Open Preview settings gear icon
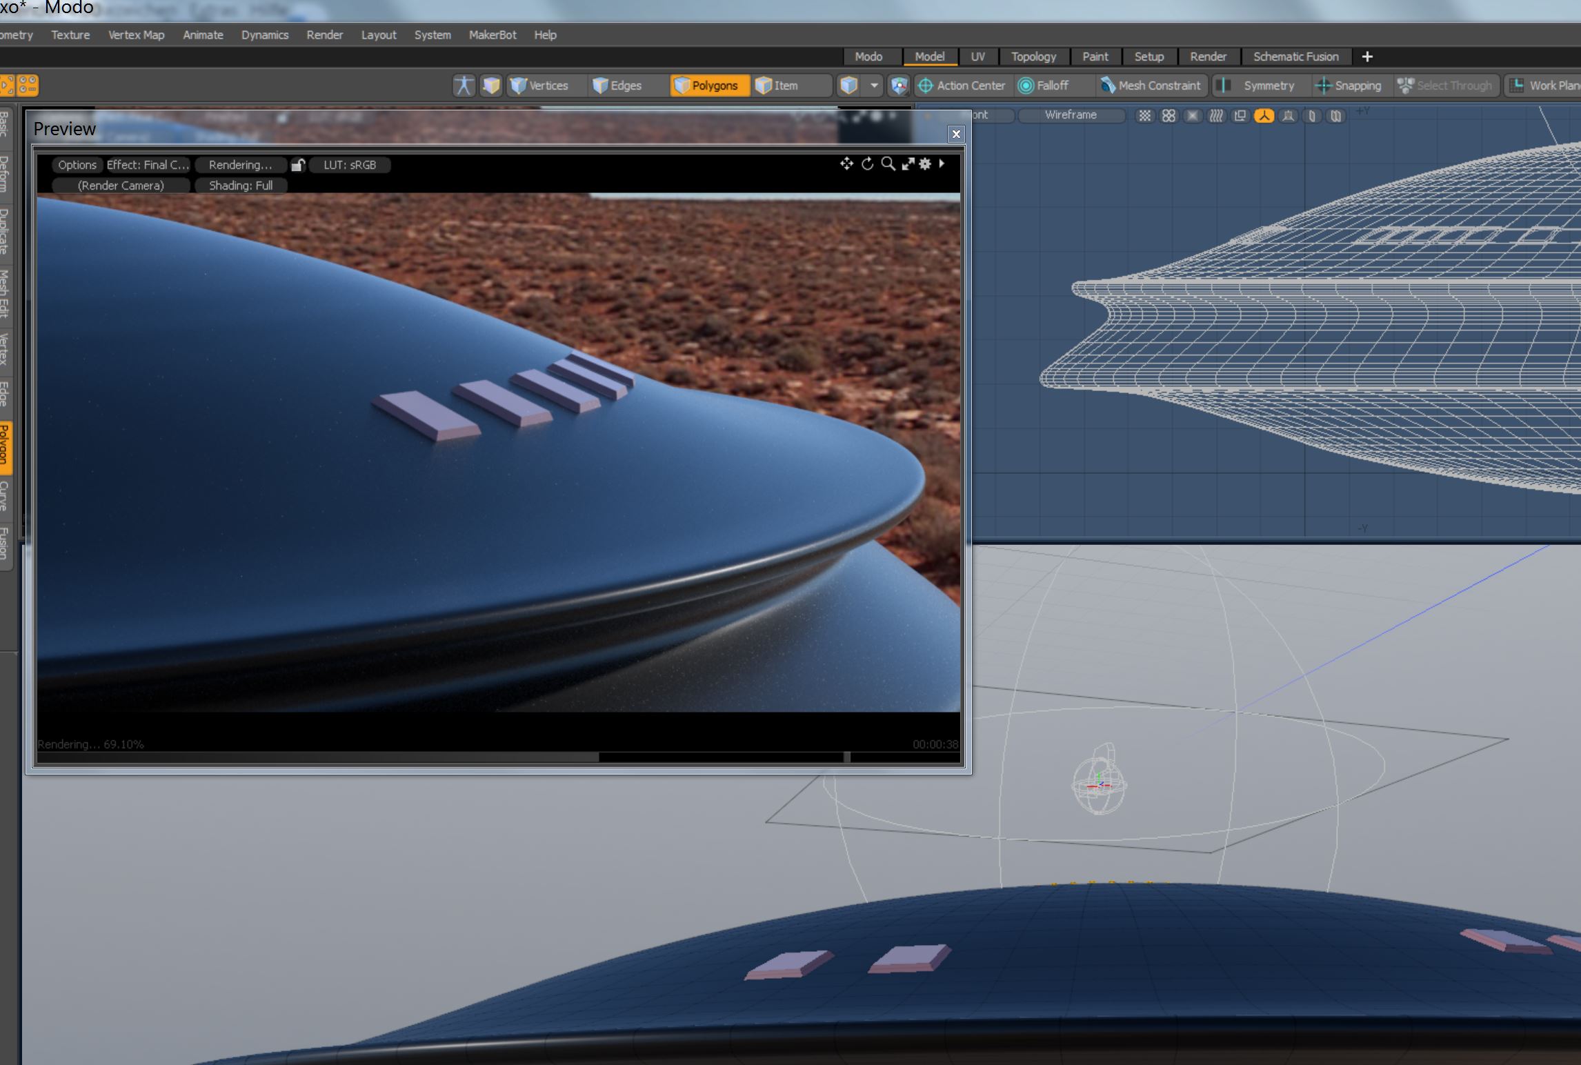 [925, 163]
